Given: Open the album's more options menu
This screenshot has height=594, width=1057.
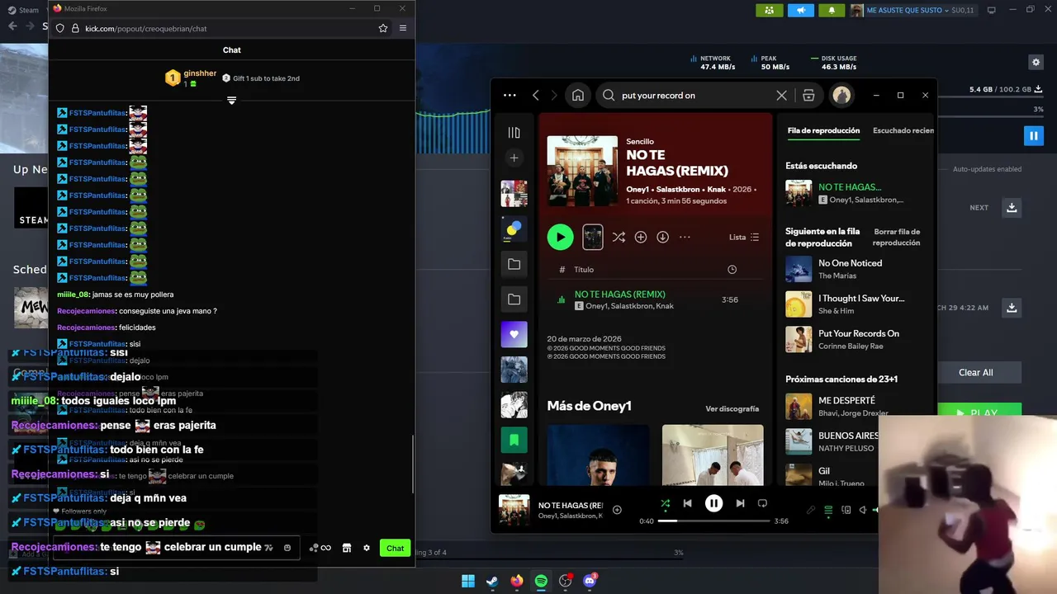Looking at the screenshot, I should [x=685, y=237].
